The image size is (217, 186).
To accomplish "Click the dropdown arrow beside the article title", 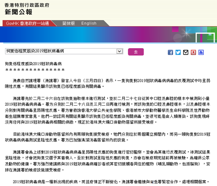I will click(119, 52).
